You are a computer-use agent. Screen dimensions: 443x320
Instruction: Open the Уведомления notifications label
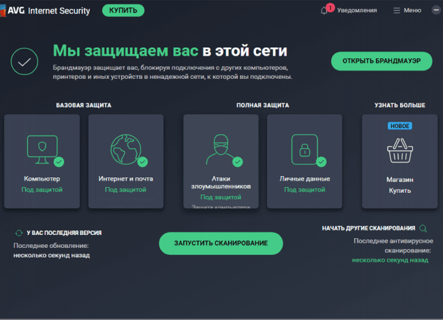coord(357,10)
